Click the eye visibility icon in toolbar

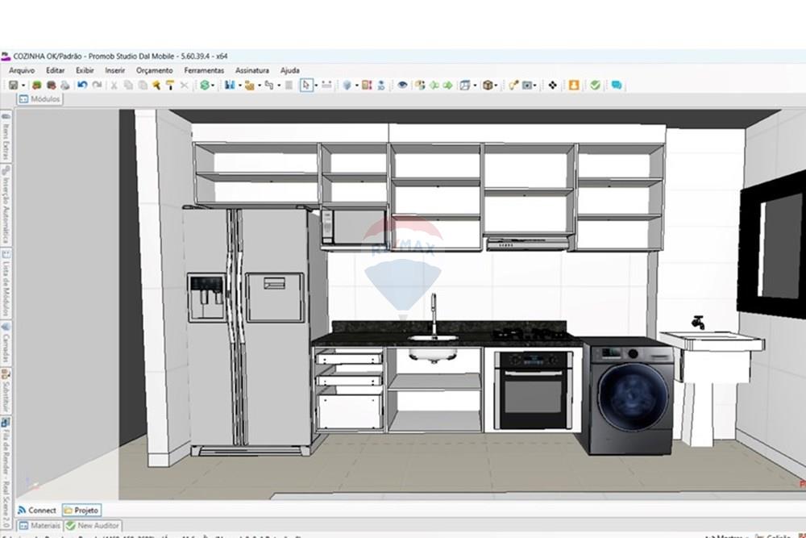(402, 85)
